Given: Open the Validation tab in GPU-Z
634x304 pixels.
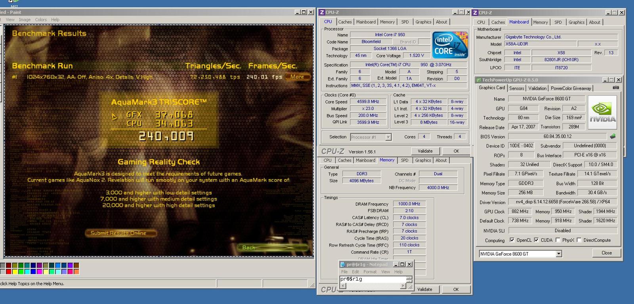Looking at the screenshot, I should click(x=537, y=88).
